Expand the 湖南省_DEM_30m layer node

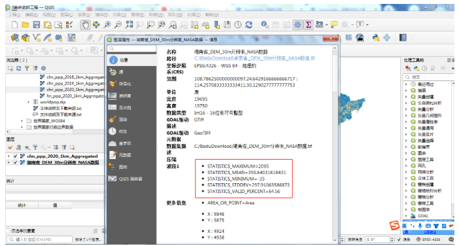[x=9, y=162]
